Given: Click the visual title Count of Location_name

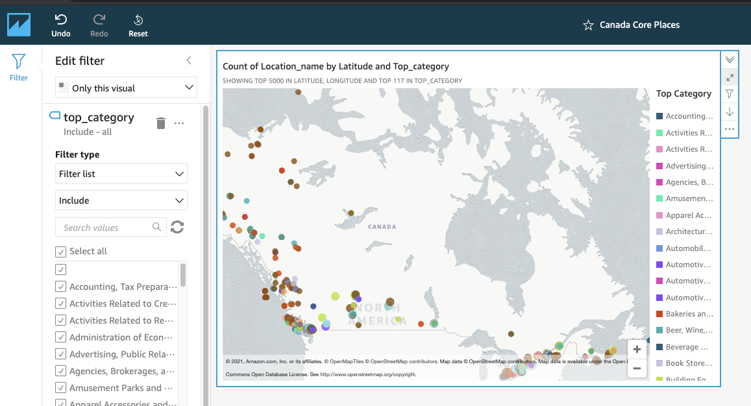Looking at the screenshot, I should (x=336, y=66).
